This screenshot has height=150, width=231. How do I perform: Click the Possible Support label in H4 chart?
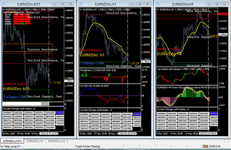(x=200, y=37)
